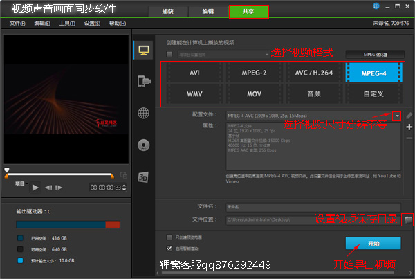415x279 pixels.
Task: Step to previous frame
Action: tap(48, 188)
